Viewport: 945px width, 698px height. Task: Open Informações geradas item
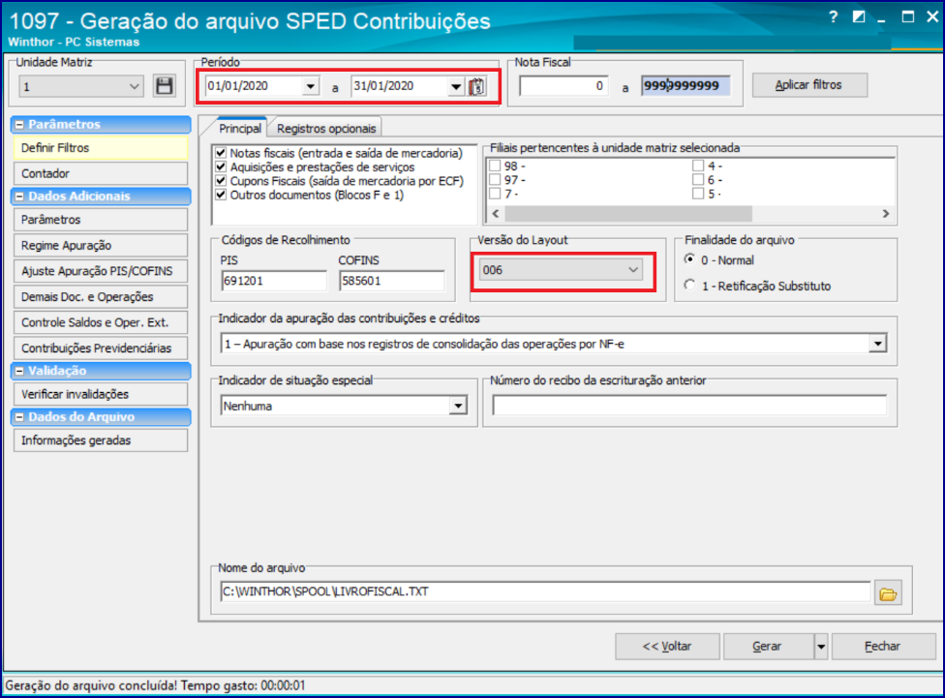coord(101,440)
